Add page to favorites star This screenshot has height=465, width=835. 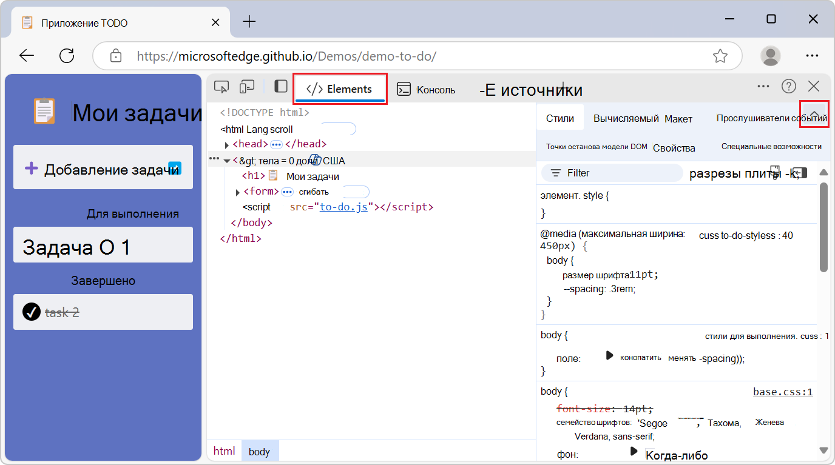click(x=720, y=56)
